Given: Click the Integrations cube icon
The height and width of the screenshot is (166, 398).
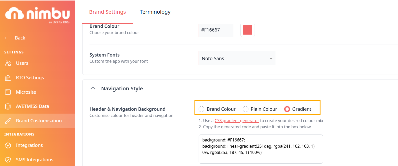Looking at the screenshot, I should [x=8, y=145].
